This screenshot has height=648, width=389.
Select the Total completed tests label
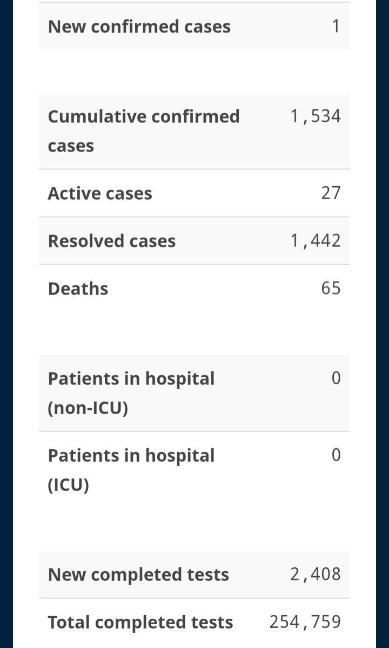pos(140,622)
